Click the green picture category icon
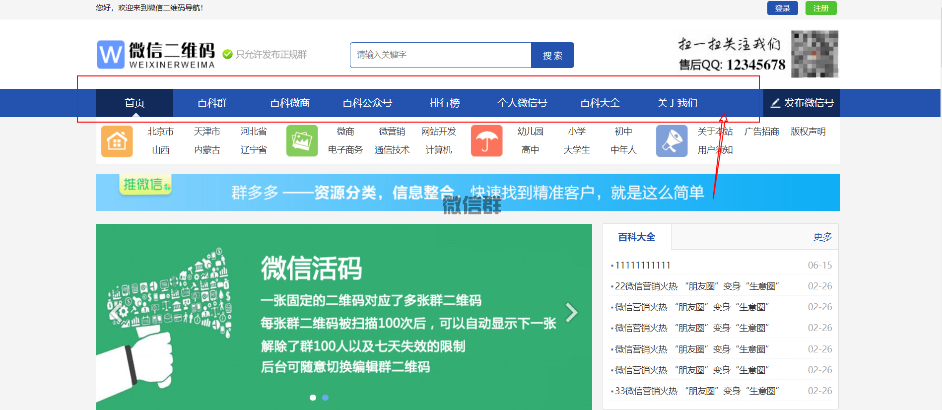This screenshot has width=942, height=410. pos(302,141)
